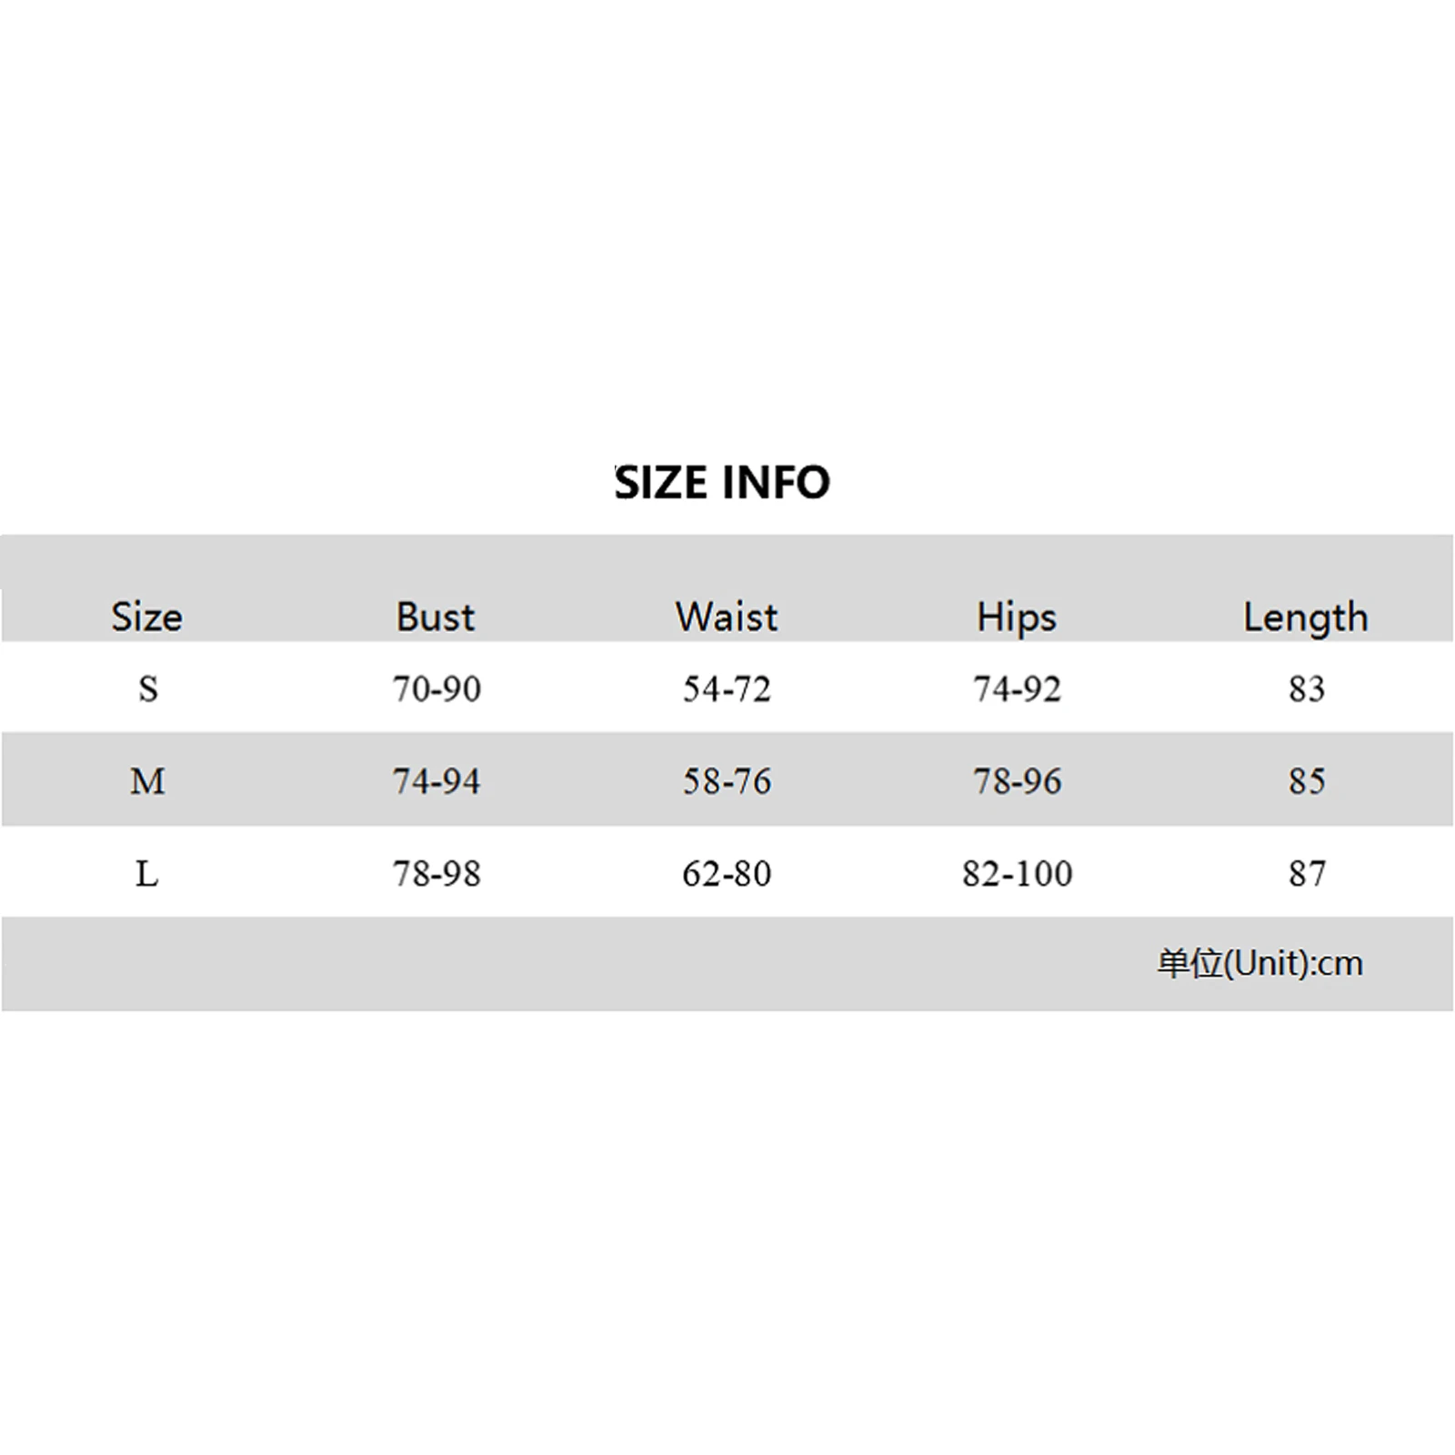Select waist value 62-80
Screen dimensions: 1455x1455
pos(727,874)
